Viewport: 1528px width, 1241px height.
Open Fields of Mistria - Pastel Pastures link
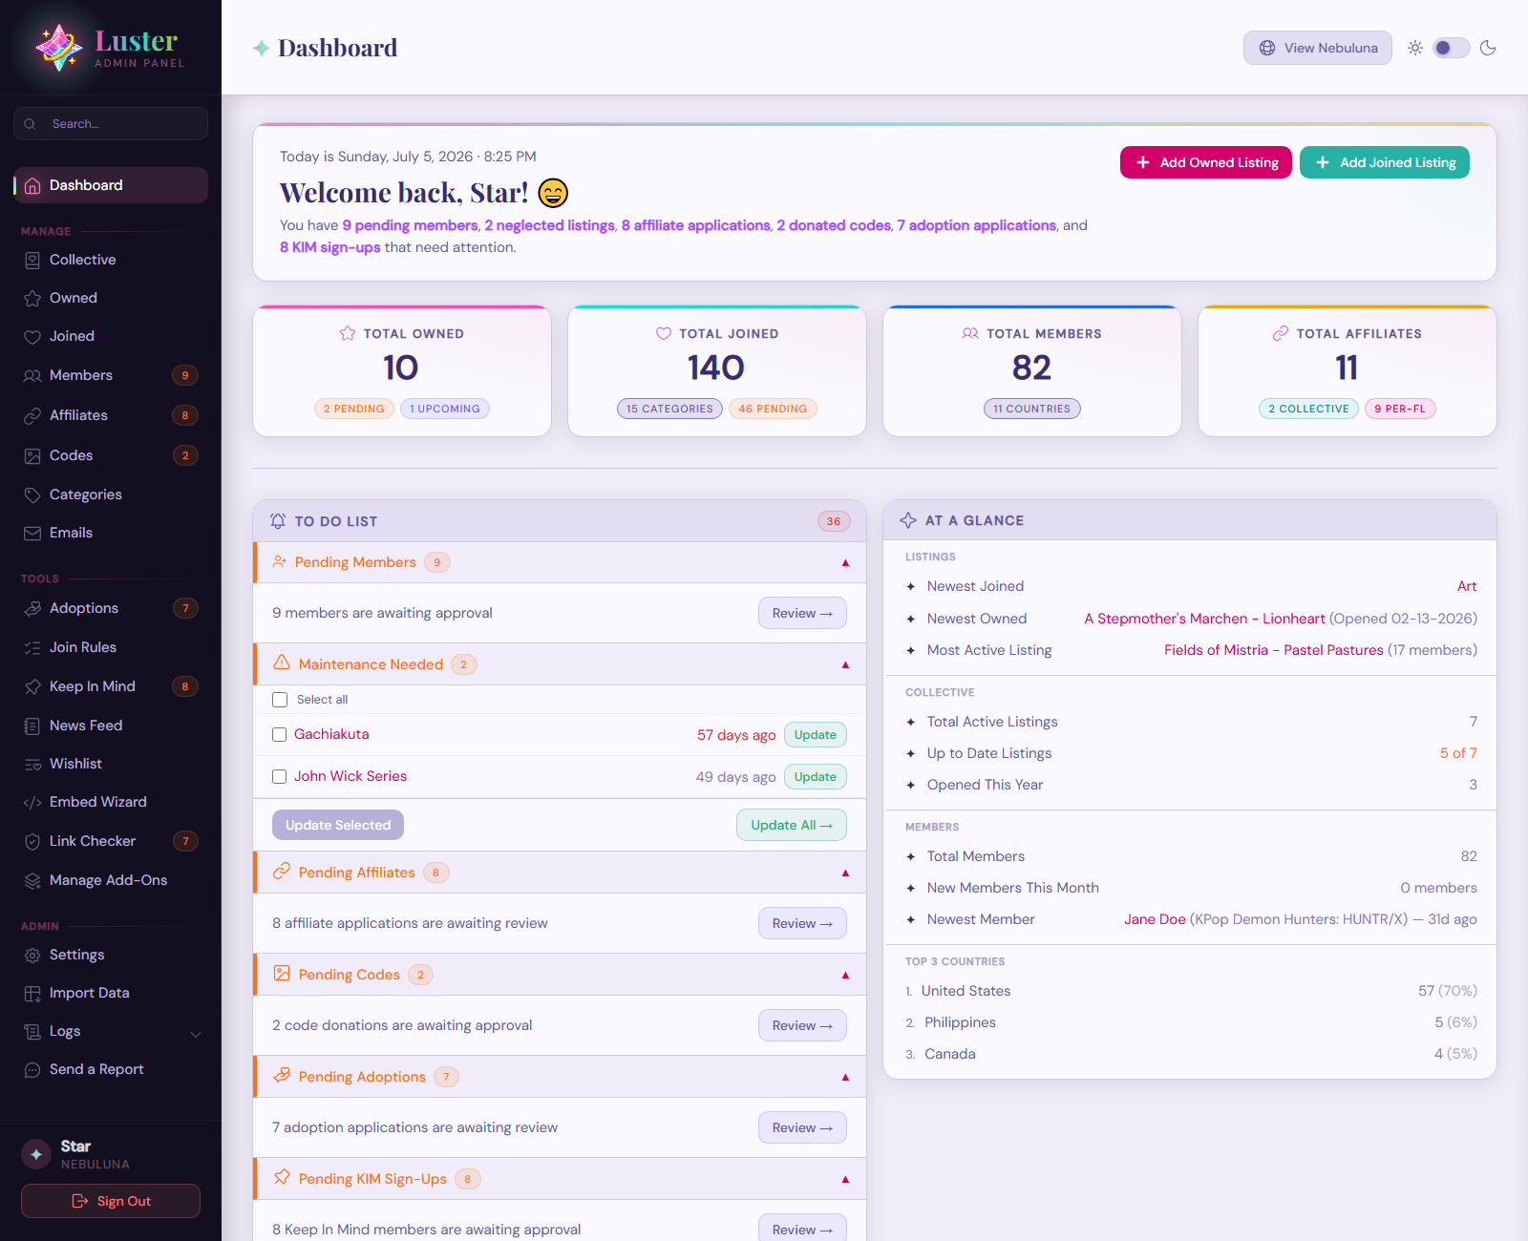click(x=1273, y=650)
